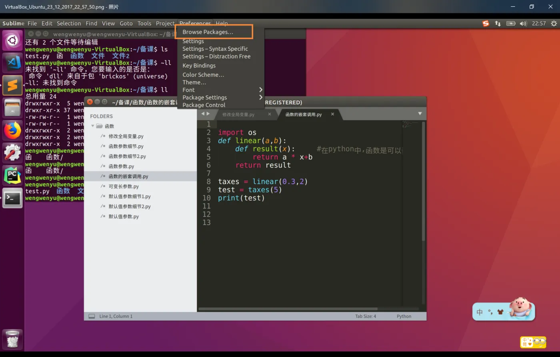Click the 函数 folder icon in the sidebar
This screenshot has width=560, height=357.
100,126
